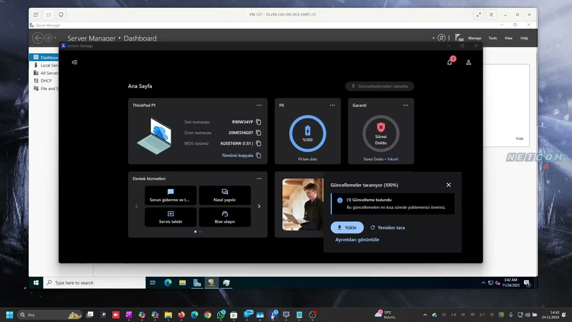Click host Ara search box
Image resolution: width=572 pixels, height=322 pixels.
[x=50, y=315]
